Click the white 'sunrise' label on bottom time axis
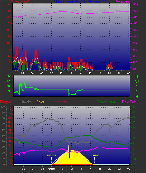Image resolution: width=146 pixels, height=173 pixels. (x=51, y=169)
